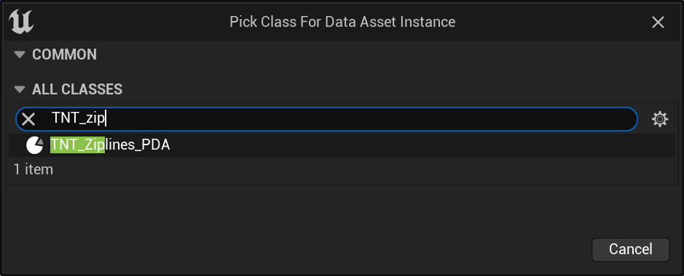Click the Unreal Engine logo icon

point(21,22)
